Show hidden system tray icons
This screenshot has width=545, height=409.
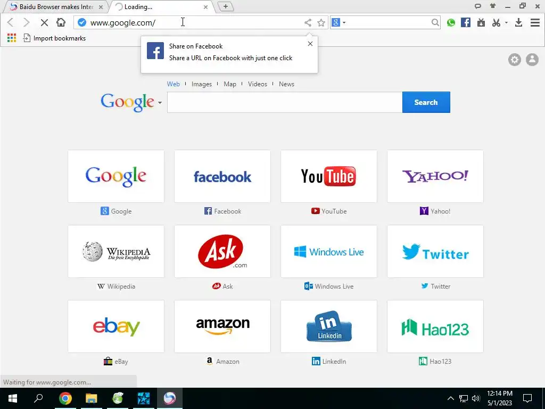450,398
